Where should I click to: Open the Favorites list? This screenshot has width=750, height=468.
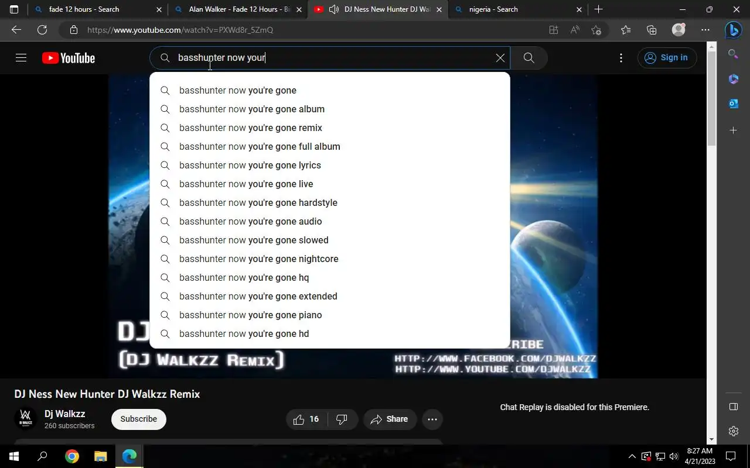point(626,30)
